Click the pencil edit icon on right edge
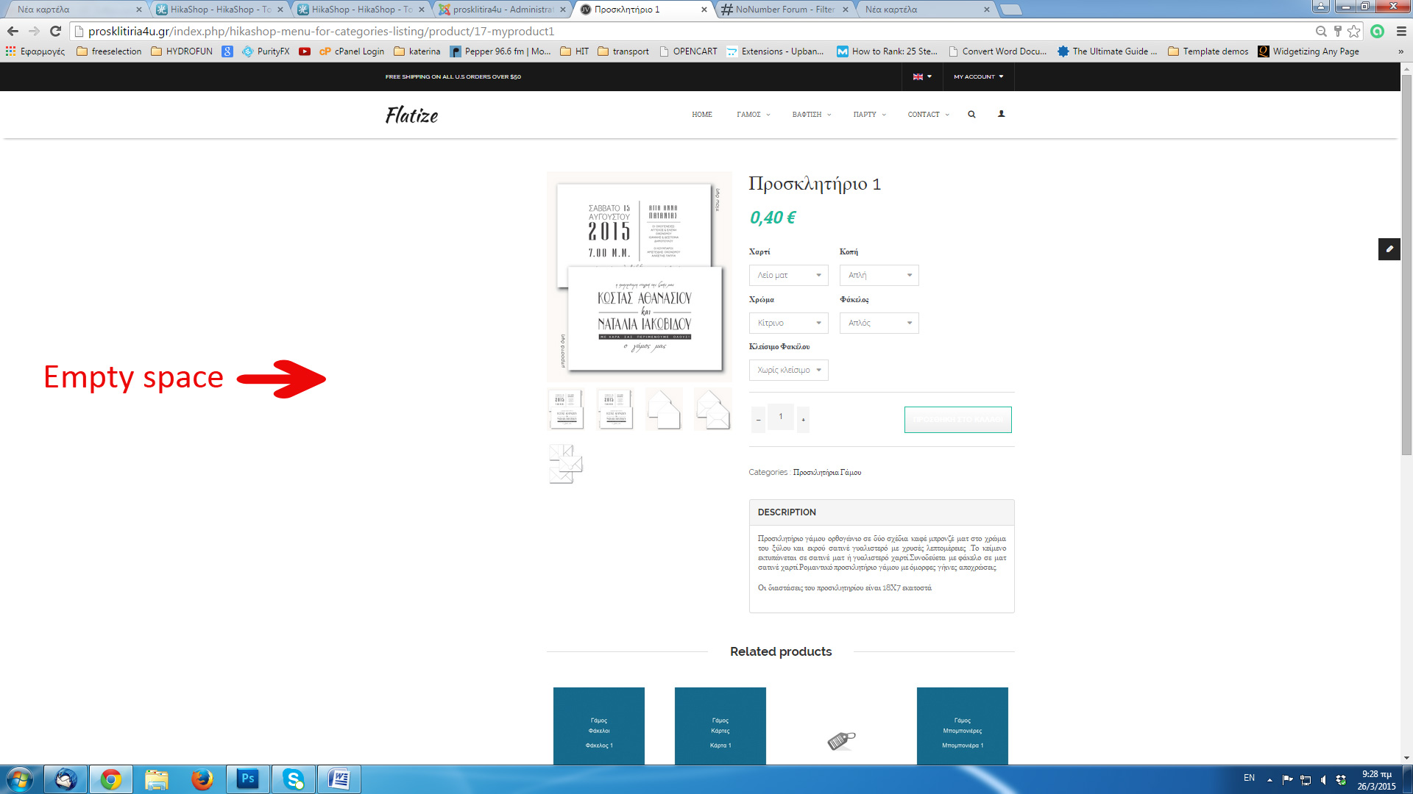Screen dimensions: 1413x794 tap(1389, 249)
